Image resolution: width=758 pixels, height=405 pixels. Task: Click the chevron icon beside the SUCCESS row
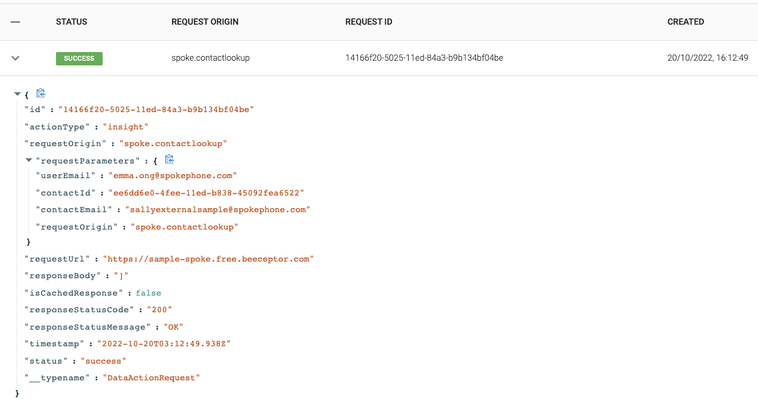click(x=15, y=58)
